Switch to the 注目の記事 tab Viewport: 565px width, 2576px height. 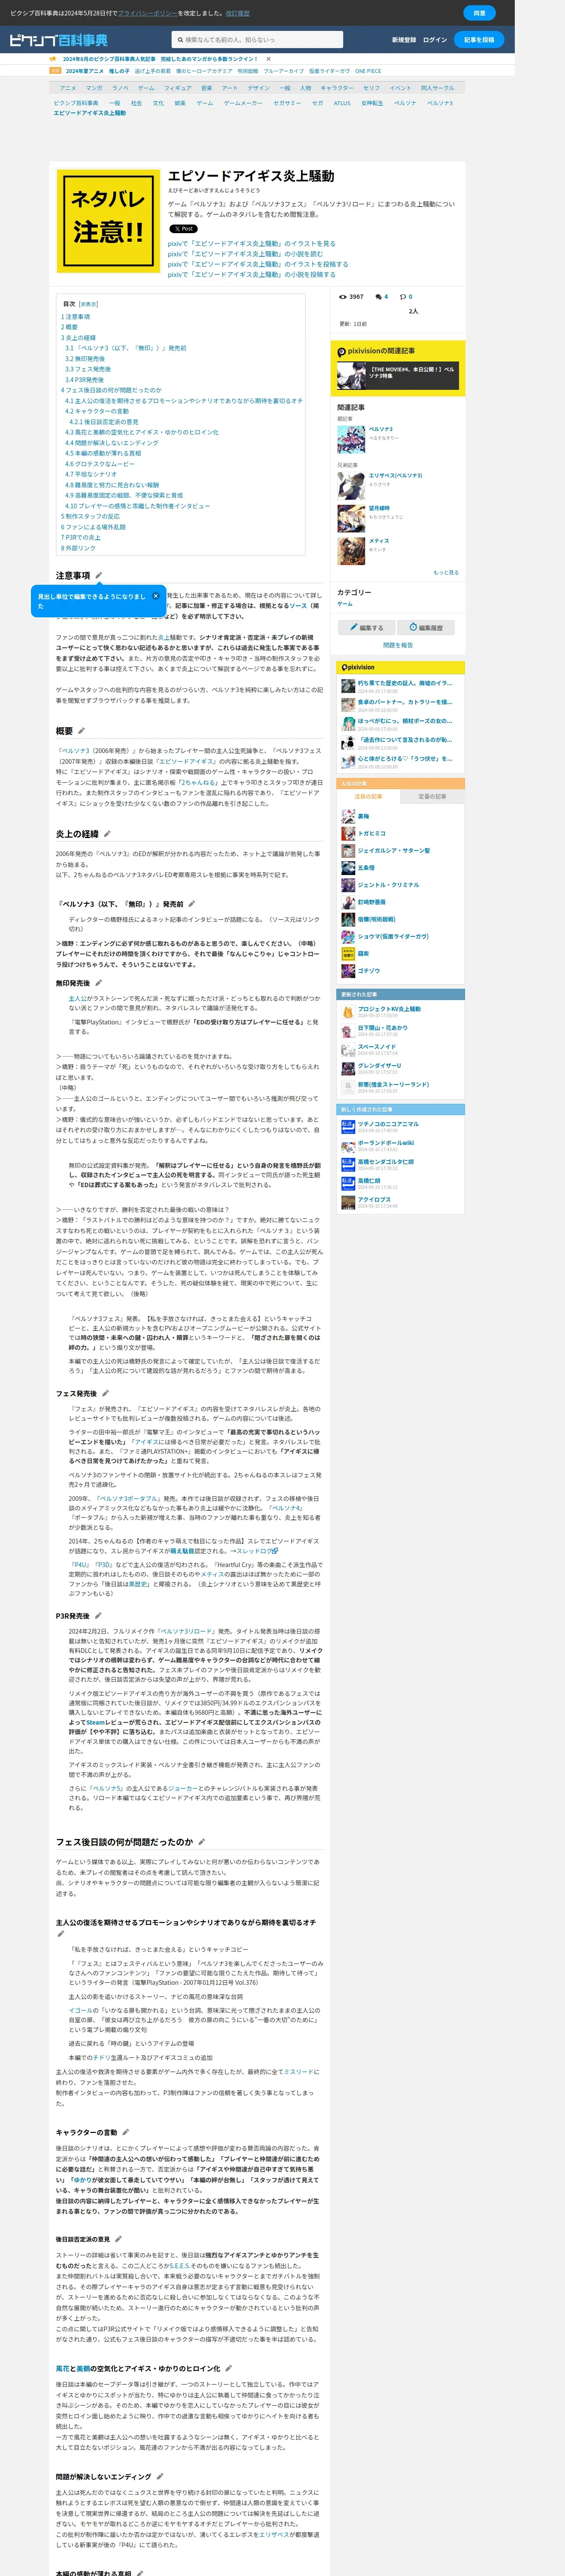pos(368,796)
